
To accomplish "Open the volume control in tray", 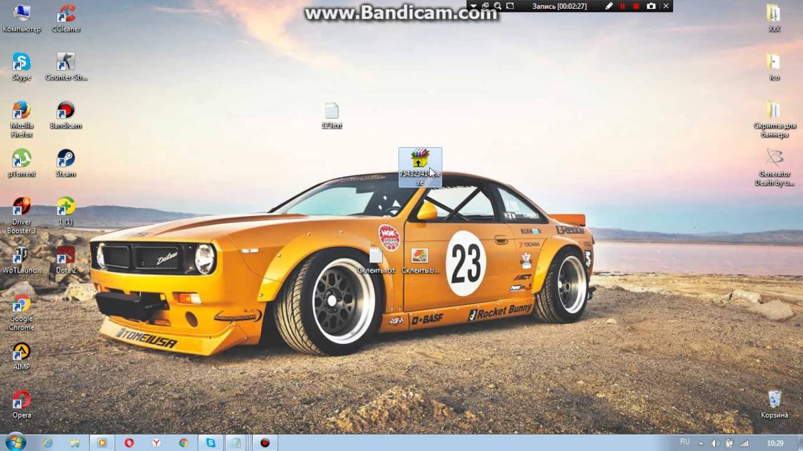I will pyautogui.click(x=715, y=443).
